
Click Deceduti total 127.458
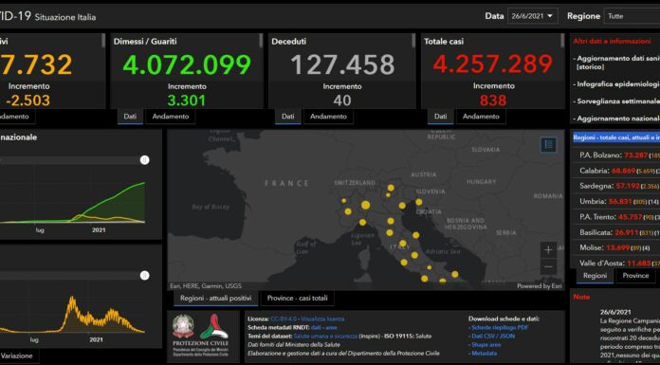pos(342,64)
